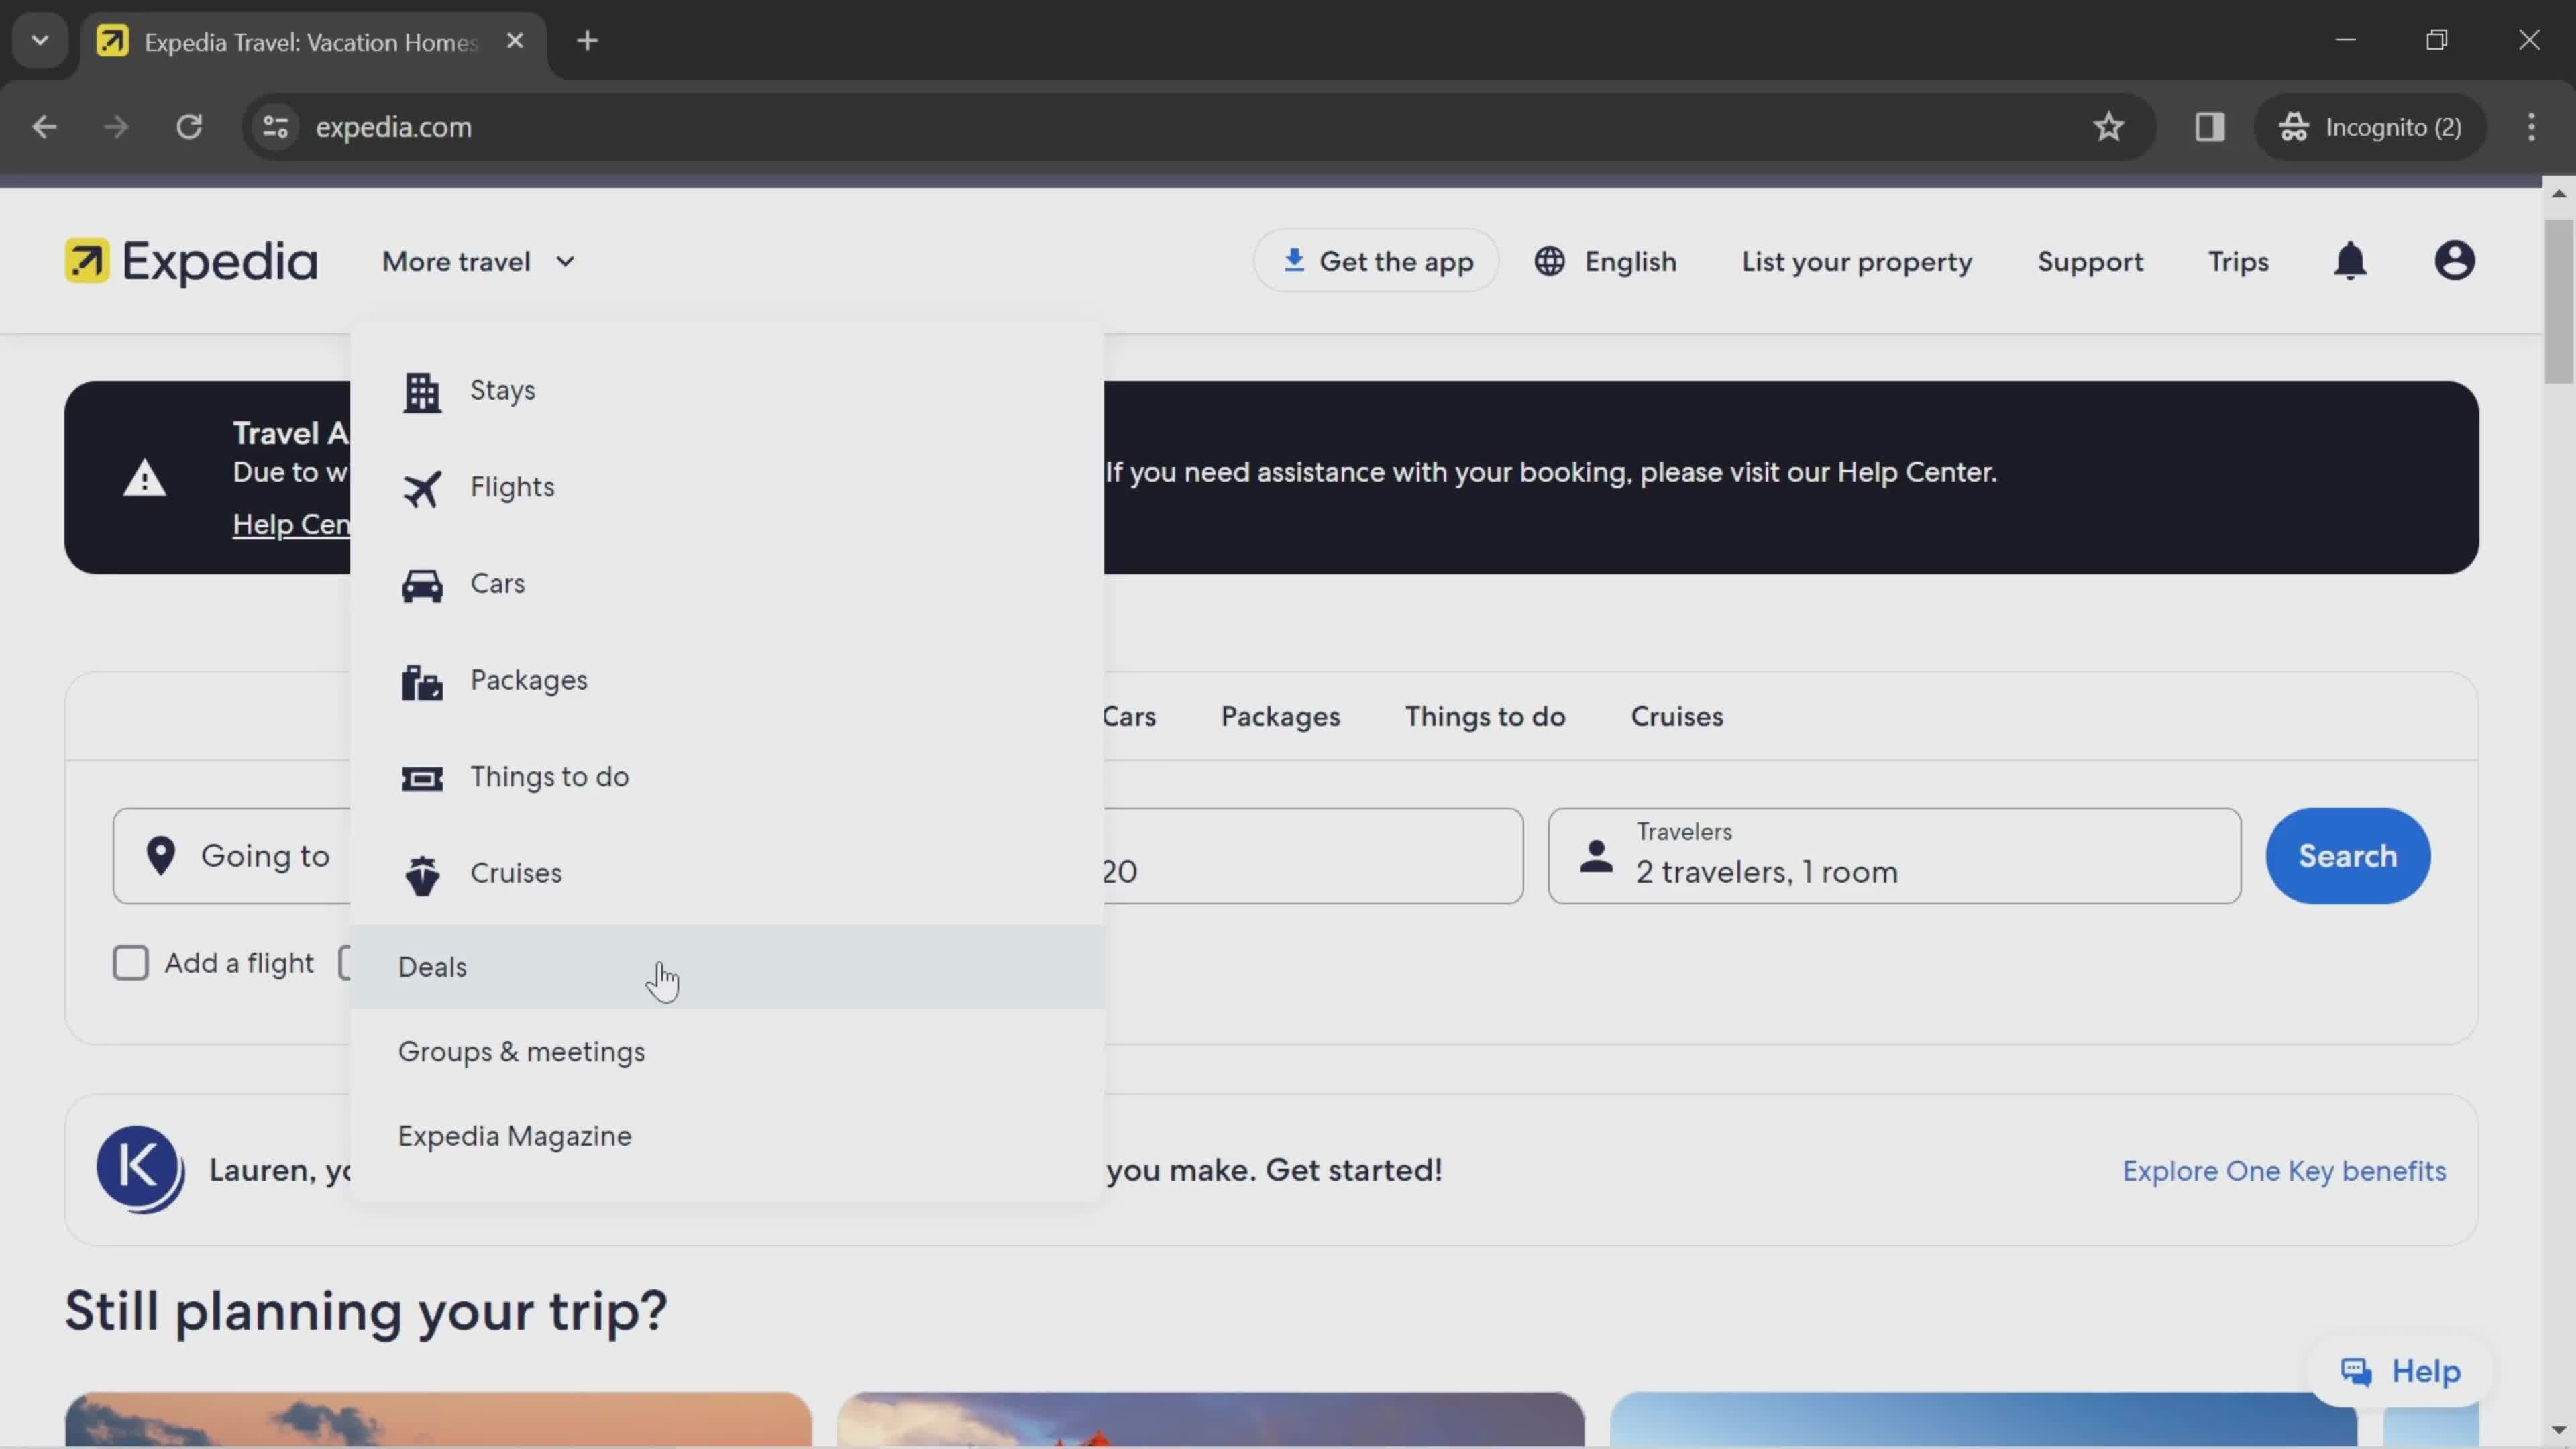The height and width of the screenshot is (1449, 2576).
Task: Click Explore One Key benefits link
Action: (2284, 1168)
